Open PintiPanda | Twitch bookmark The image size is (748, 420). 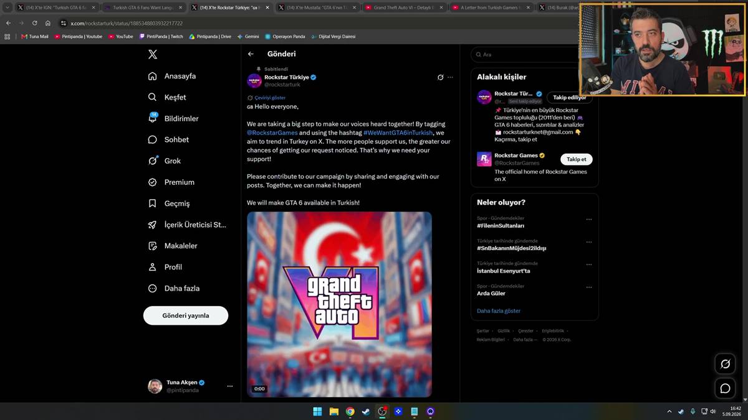(161, 37)
